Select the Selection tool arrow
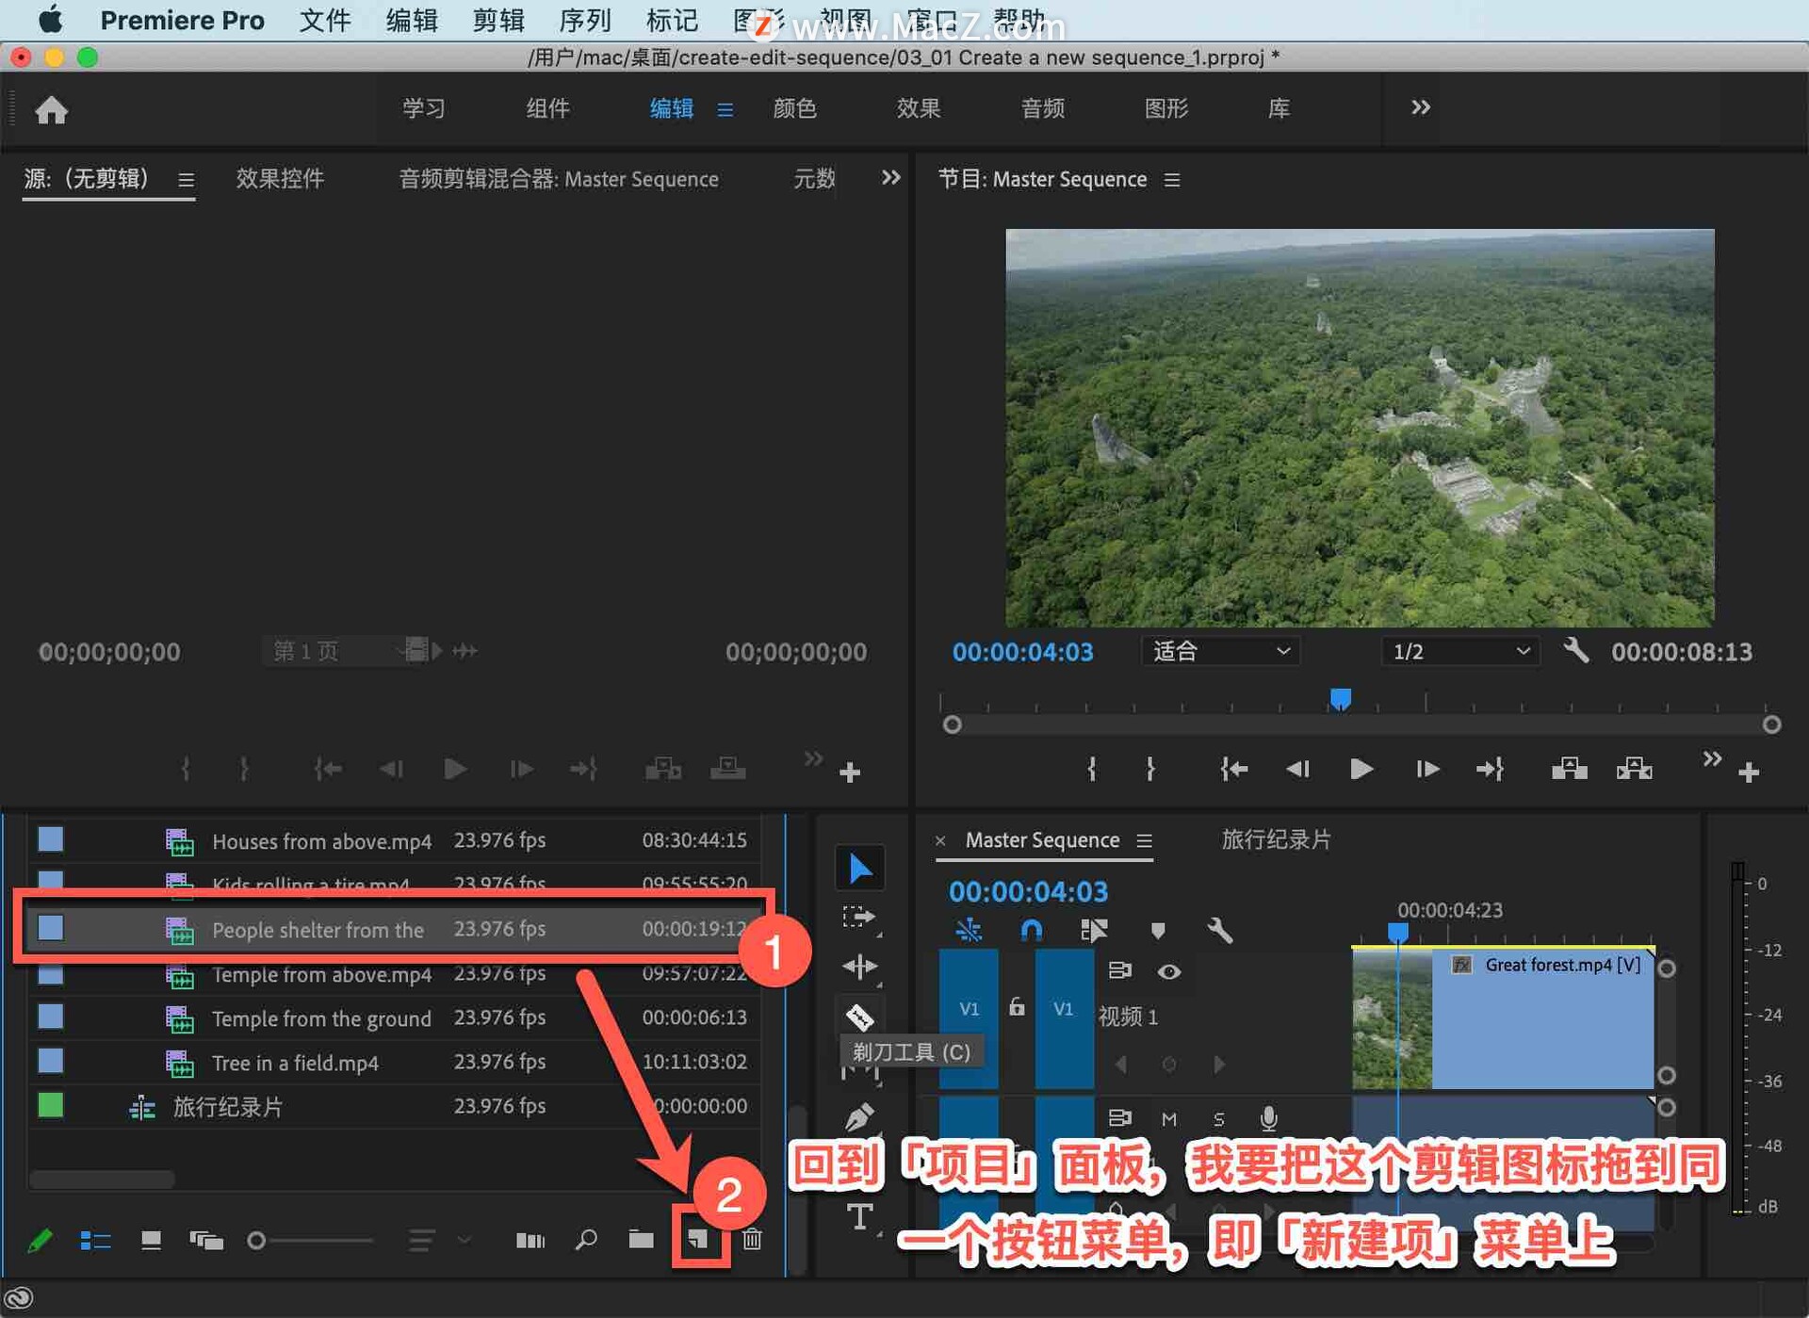This screenshot has width=1809, height=1318. [859, 868]
